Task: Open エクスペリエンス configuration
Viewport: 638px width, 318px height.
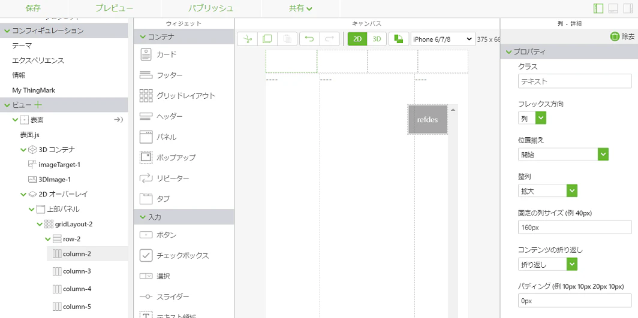Action: pyautogui.click(x=38, y=60)
